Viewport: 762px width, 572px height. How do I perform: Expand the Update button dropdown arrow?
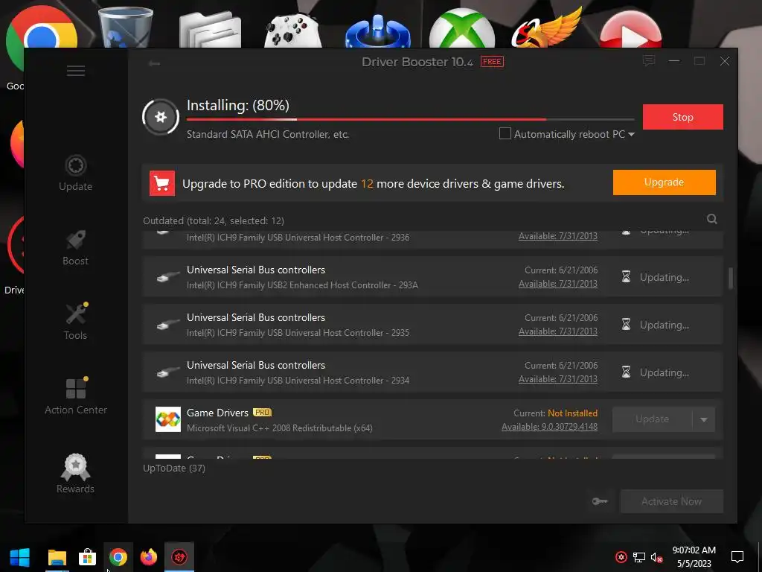(x=704, y=419)
